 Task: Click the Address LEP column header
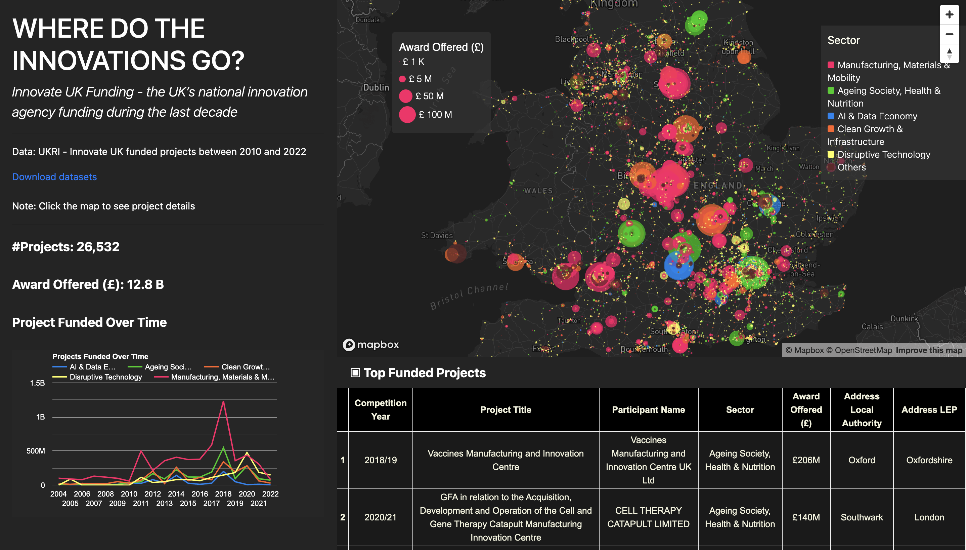[x=929, y=410]
